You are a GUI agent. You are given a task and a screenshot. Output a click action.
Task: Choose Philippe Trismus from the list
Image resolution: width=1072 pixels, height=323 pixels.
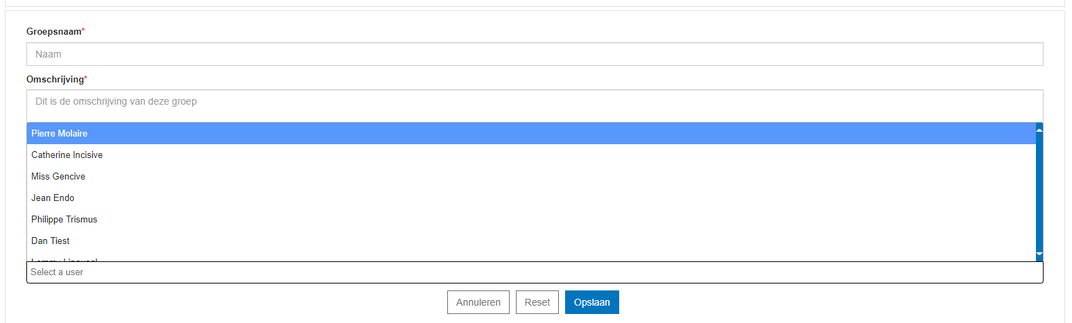coord(64,220)
